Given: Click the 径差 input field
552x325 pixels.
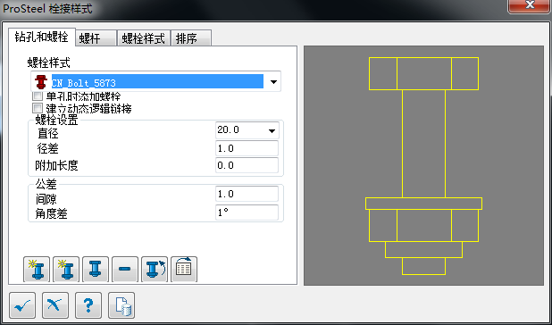Looking at the screenshot, I should click(x=247, y=148).
